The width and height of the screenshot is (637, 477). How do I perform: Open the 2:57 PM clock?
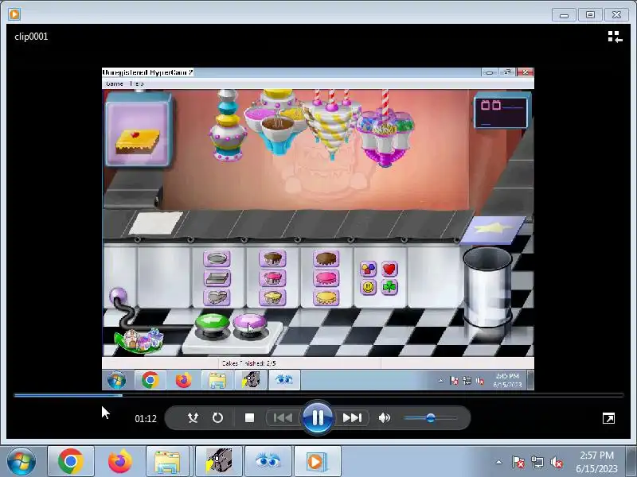(596, 462)
